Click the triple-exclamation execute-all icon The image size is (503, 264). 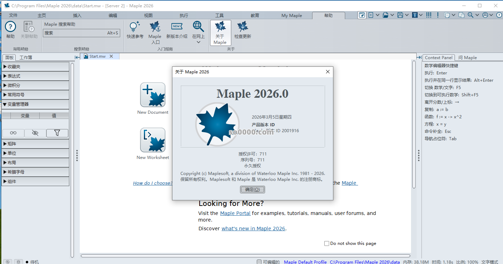point(429,15)
